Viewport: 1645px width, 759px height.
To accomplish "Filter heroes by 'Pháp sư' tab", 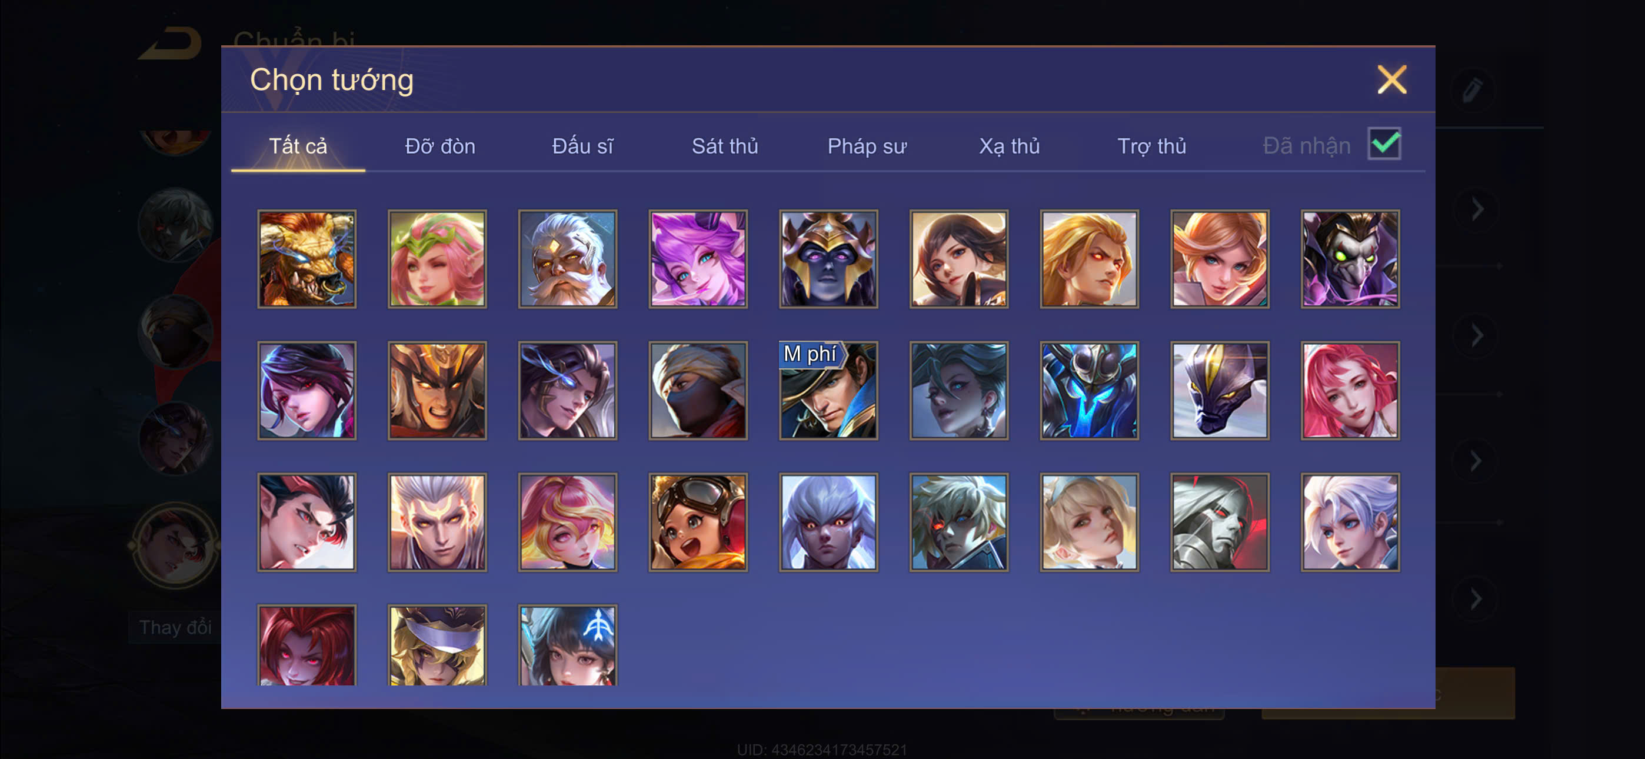I will pos(867,147).
